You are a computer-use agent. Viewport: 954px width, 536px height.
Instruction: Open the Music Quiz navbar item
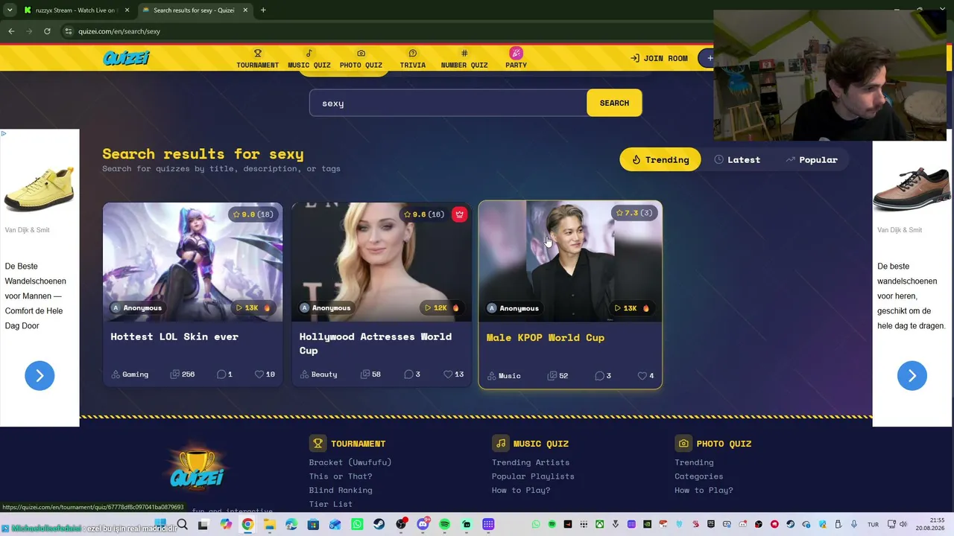click(x=309, y=58)
